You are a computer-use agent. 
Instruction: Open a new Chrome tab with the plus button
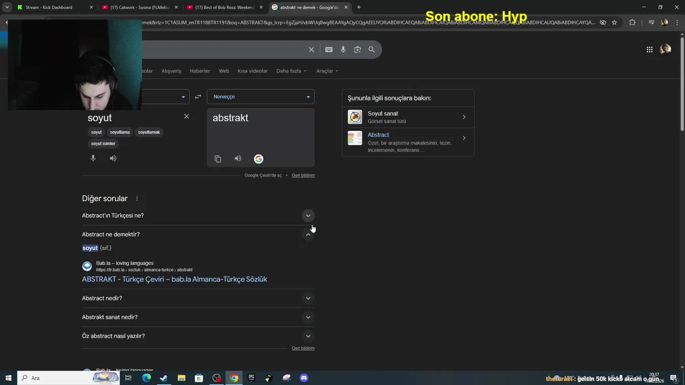click(x=359, y=7)
